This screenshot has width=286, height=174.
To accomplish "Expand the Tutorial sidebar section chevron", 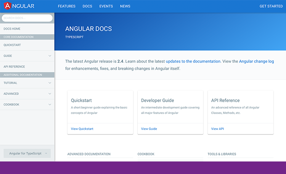I will click(x=50, y=83).
